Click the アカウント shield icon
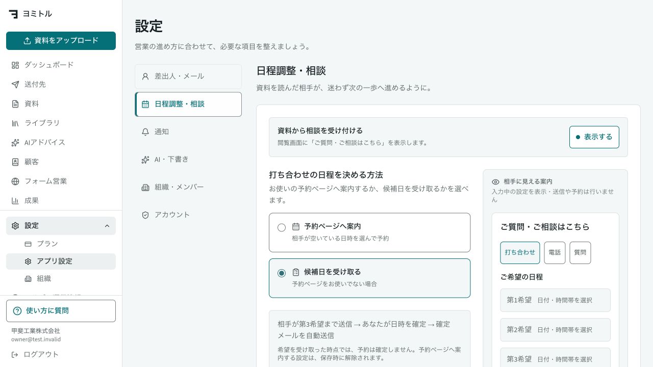The image size is (653, 367). pyautogui.click(x=145, y=215)
